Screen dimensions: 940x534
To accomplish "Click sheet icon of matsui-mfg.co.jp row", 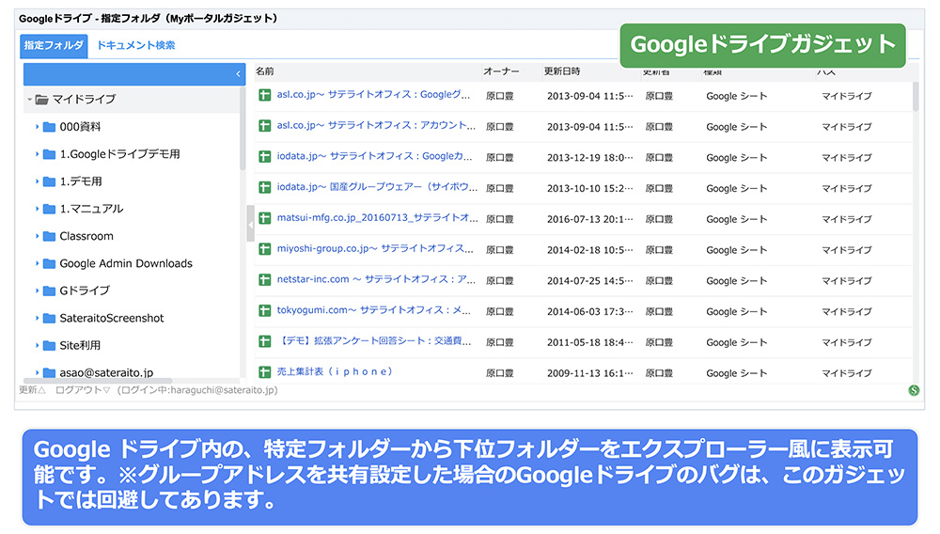I will [x=264, y=218].
